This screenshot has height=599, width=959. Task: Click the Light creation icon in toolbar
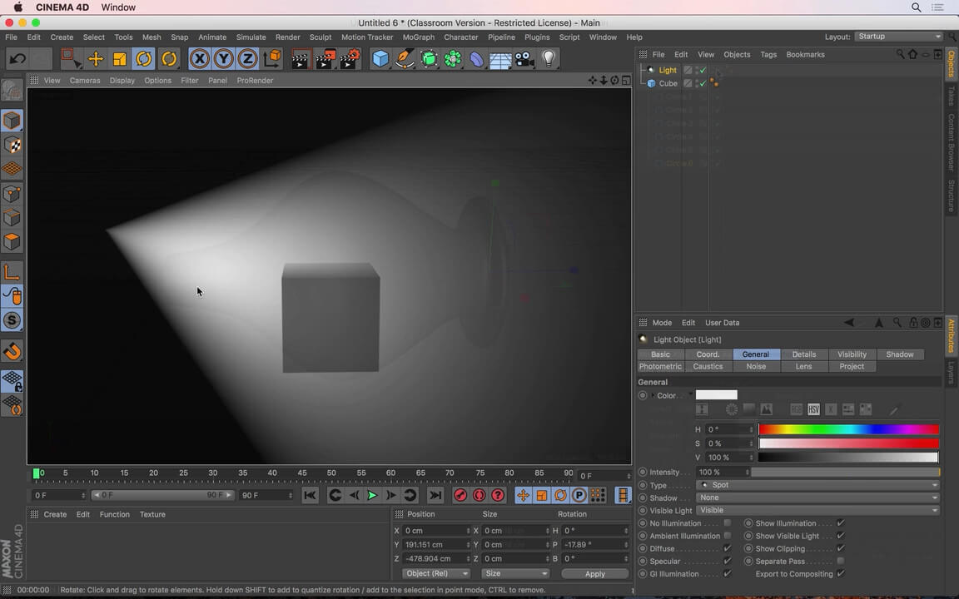[546, 58]
